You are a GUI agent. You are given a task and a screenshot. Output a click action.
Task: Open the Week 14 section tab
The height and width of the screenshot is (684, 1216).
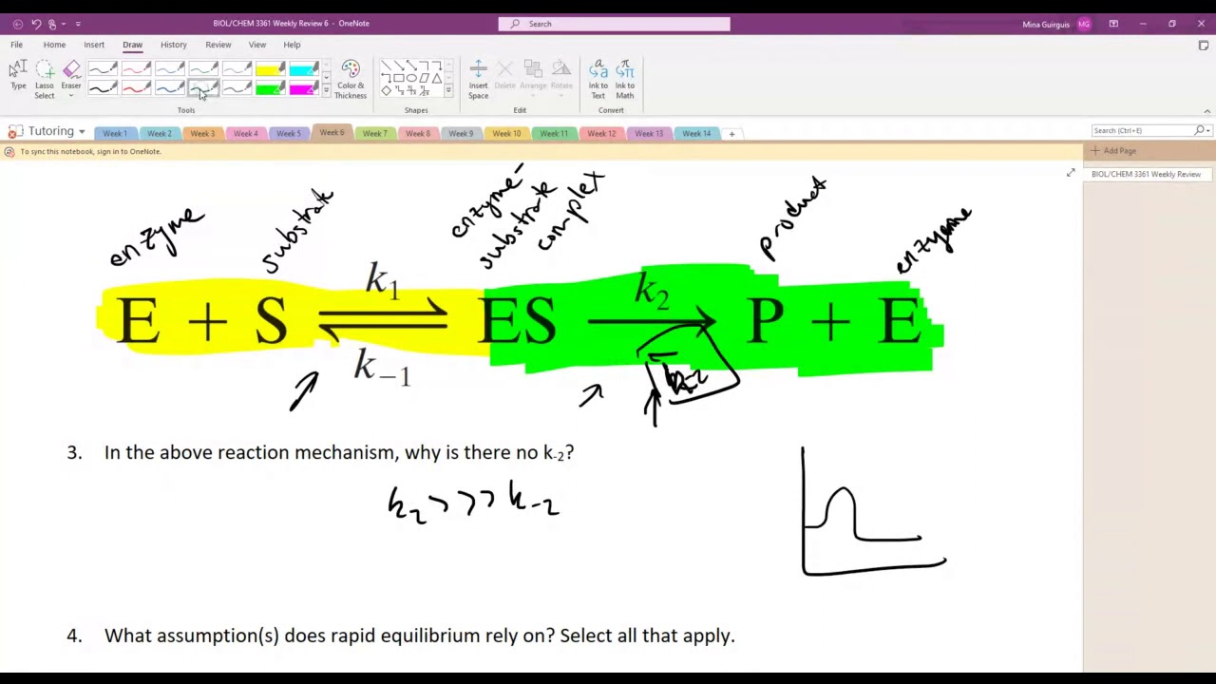[696, 134]
